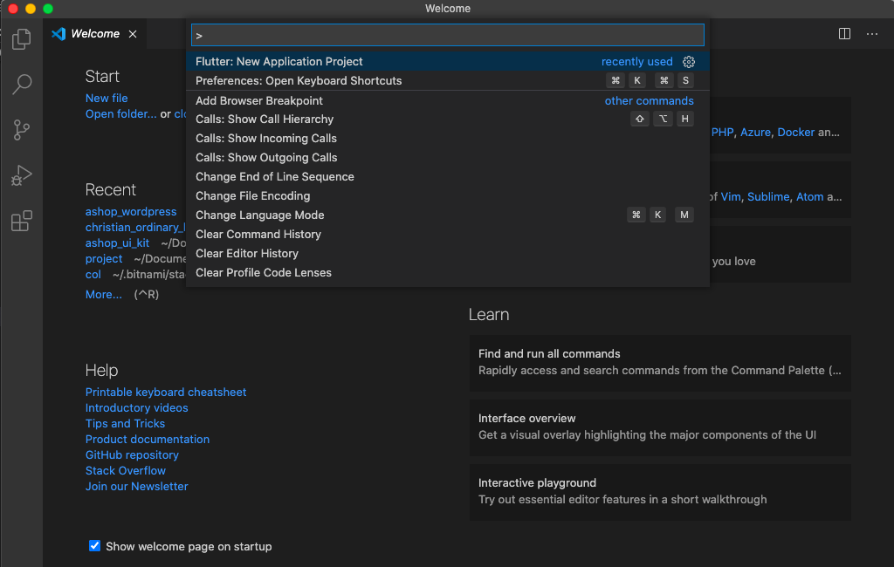Click the 'recently used' label
Image resolution: width=894 pixels, height=567 pixels.
636,62
